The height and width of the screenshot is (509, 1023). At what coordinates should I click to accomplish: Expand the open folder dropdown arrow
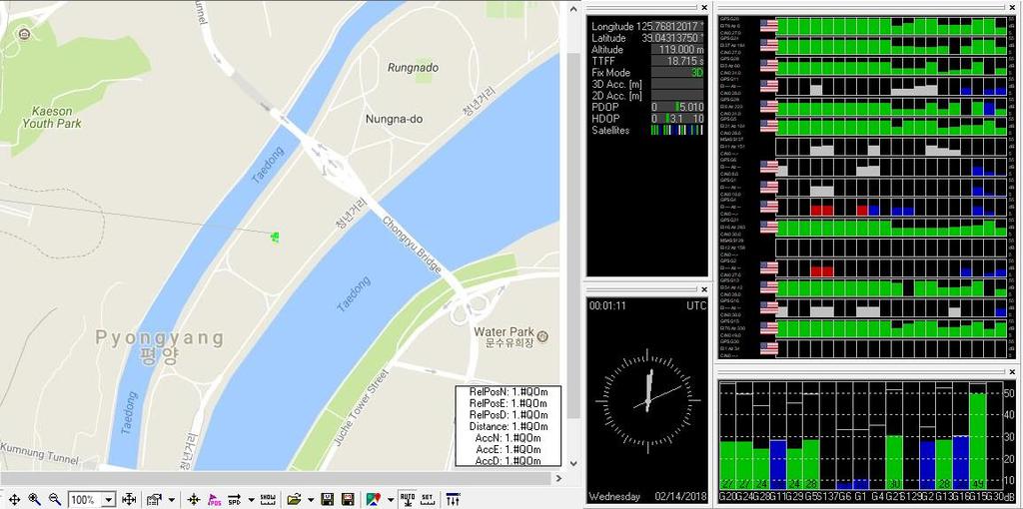tap(311, 500)
